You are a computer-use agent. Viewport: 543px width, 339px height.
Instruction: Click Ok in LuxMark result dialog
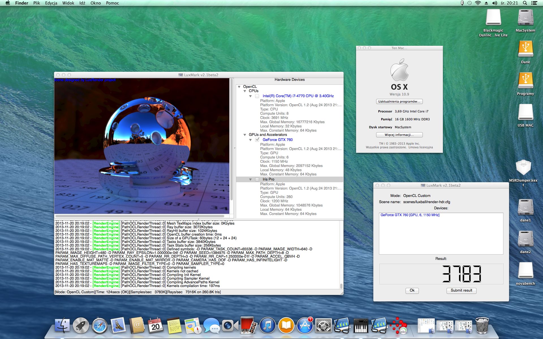tap(412, 290)
